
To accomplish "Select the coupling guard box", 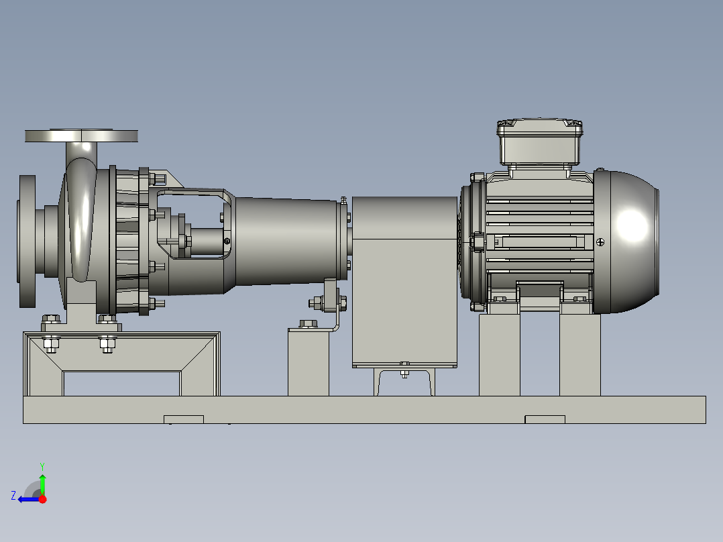I will coord(404,282).
